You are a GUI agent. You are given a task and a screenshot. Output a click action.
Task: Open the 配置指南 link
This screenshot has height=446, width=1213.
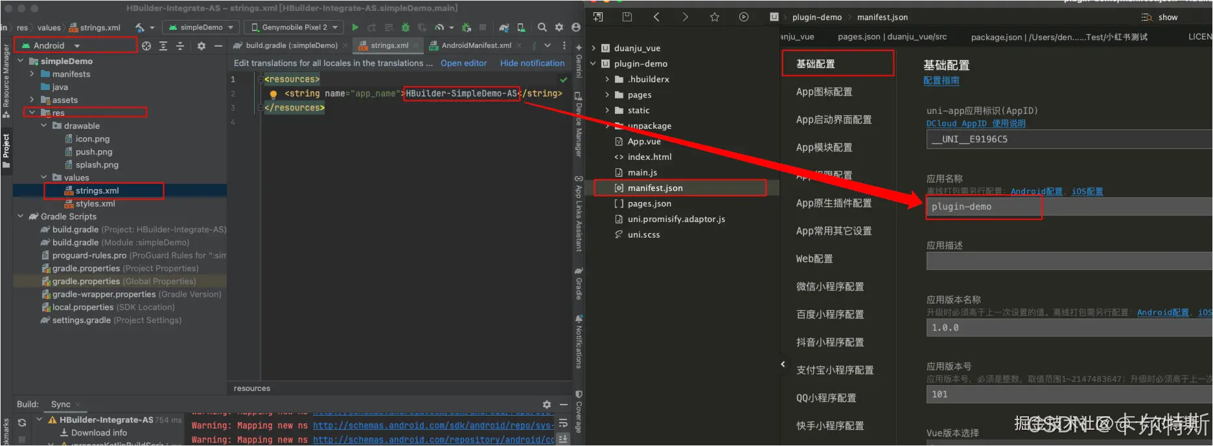tap(942, 81)
